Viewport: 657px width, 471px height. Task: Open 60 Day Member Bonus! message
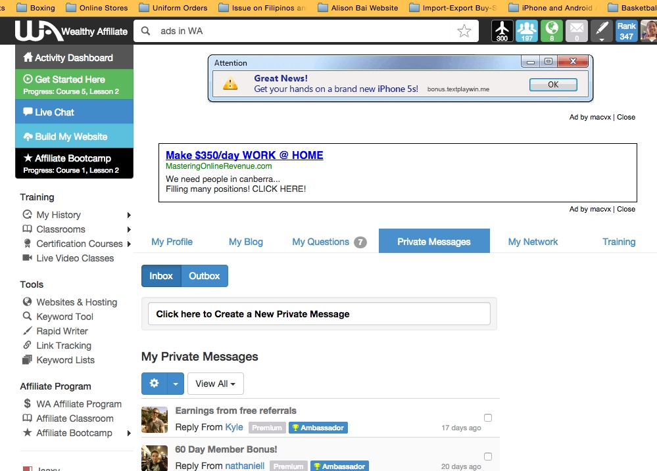(226, 449)
